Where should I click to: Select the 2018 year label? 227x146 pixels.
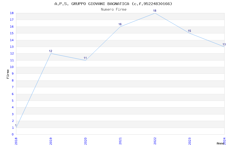point(16,141)
